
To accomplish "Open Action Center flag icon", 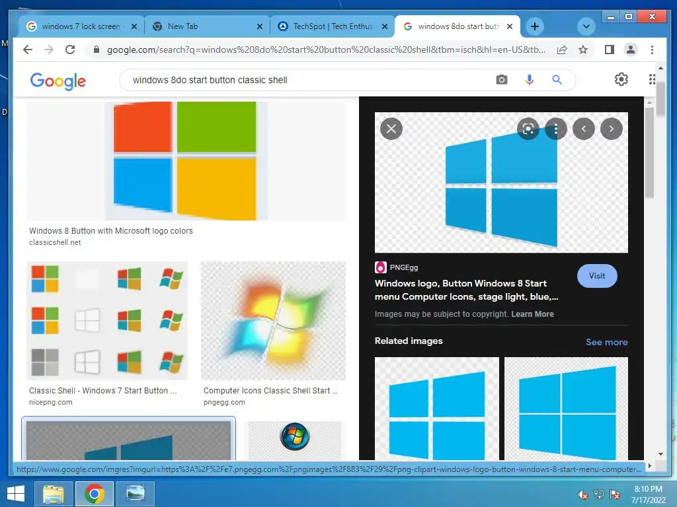I will (615, 494).
